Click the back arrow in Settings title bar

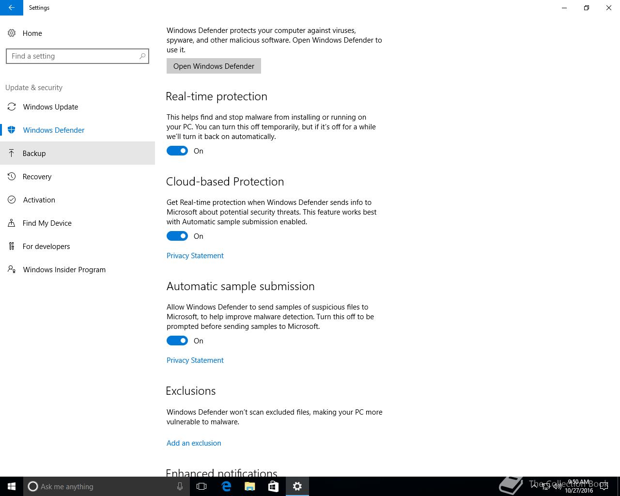(x=12, y=8)
